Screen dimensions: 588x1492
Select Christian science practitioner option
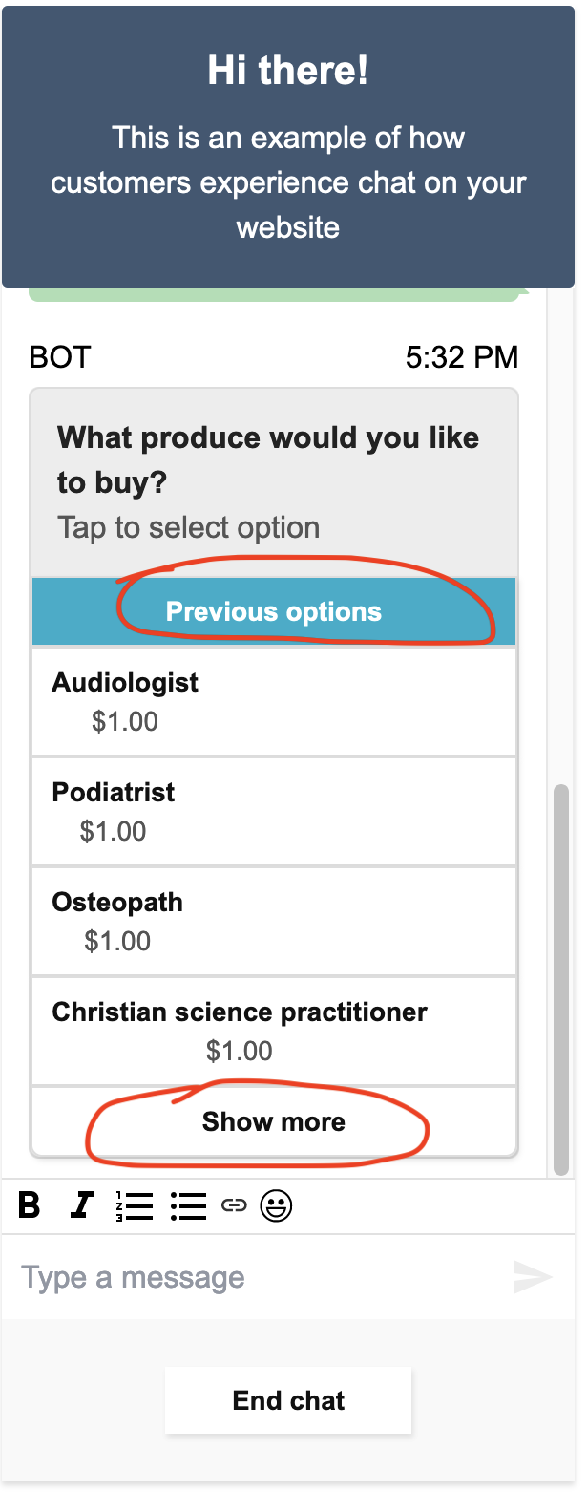point(274,1032)
